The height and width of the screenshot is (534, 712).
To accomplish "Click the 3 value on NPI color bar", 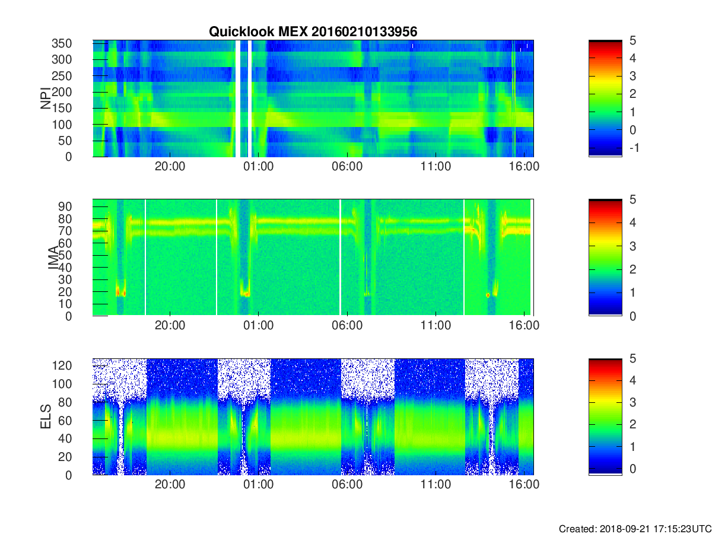I will [632, 76].
